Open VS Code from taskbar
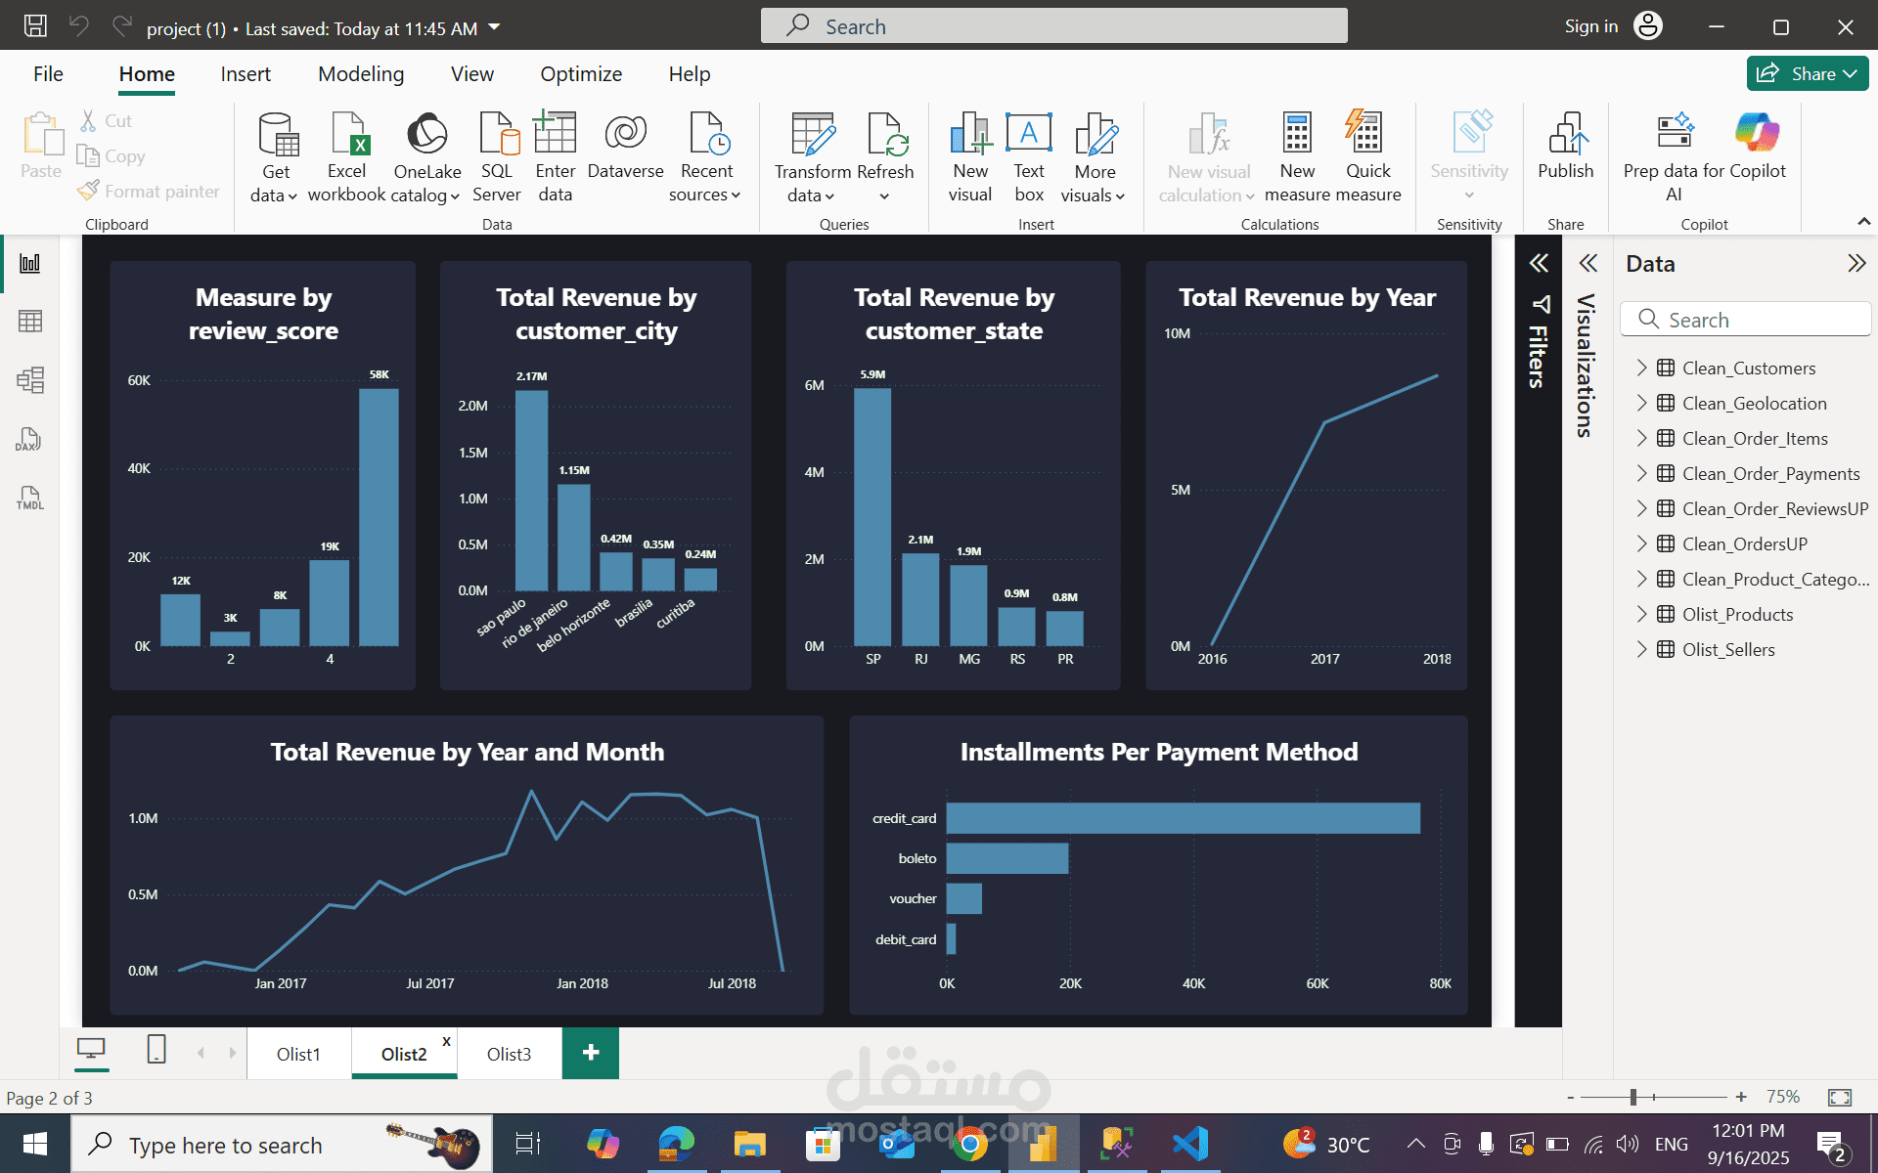 point(1190,1144)
